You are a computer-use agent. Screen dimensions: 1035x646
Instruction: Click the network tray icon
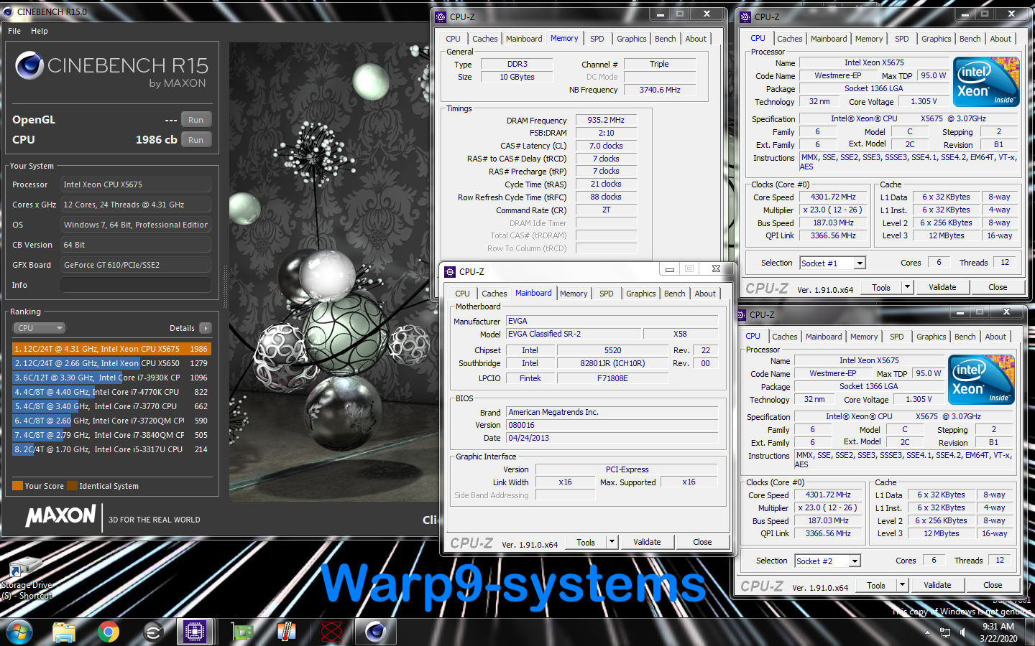(x=945, y=632)
